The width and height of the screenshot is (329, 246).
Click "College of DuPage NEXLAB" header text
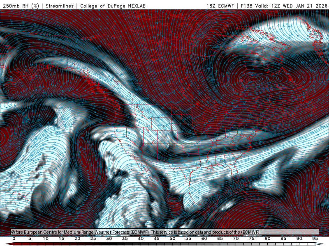pos(113,6)
